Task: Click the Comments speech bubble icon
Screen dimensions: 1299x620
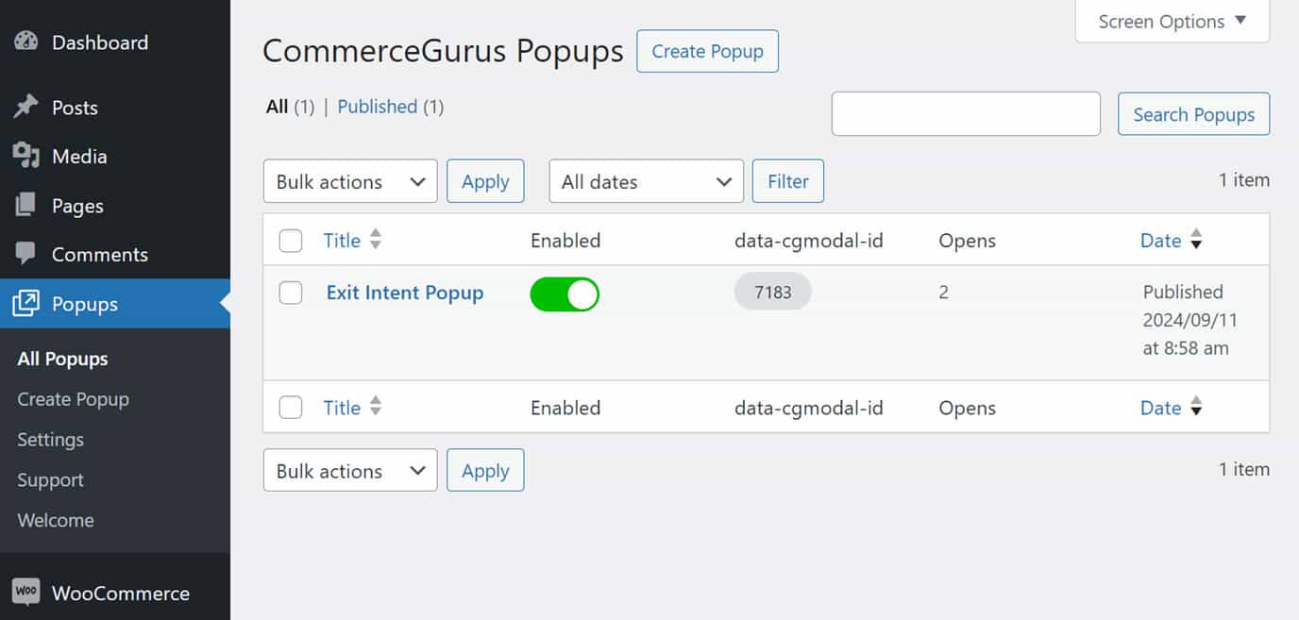Action: (26, 254)
